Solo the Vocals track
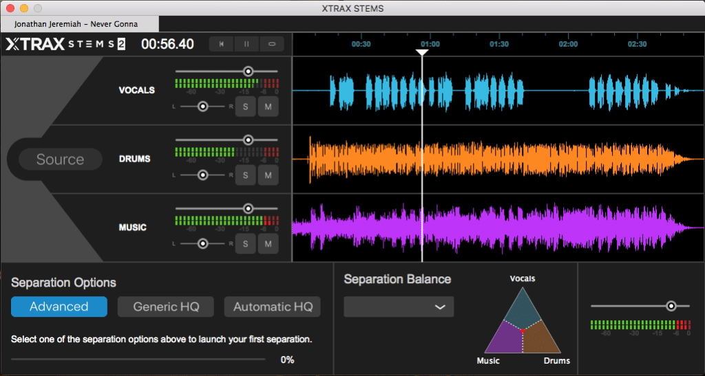This screenshot has width=705, height=376. 246,107
